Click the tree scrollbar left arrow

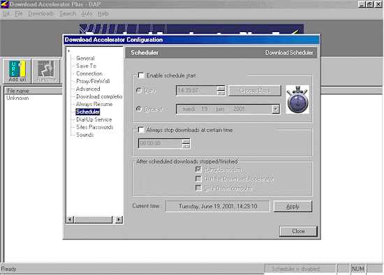tap(70, 219)
